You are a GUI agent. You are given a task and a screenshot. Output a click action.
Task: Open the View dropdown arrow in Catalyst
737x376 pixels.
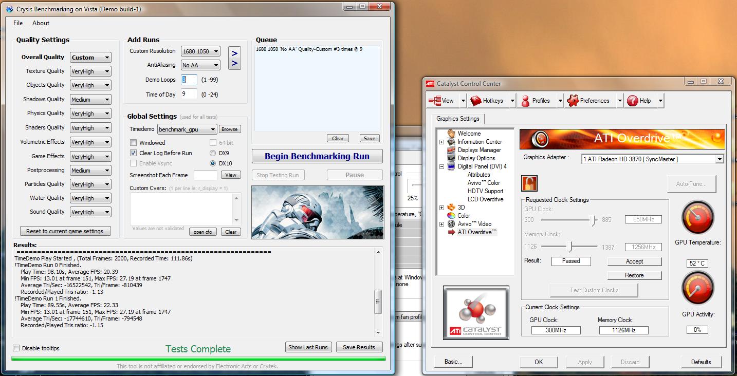pos(463,101)
